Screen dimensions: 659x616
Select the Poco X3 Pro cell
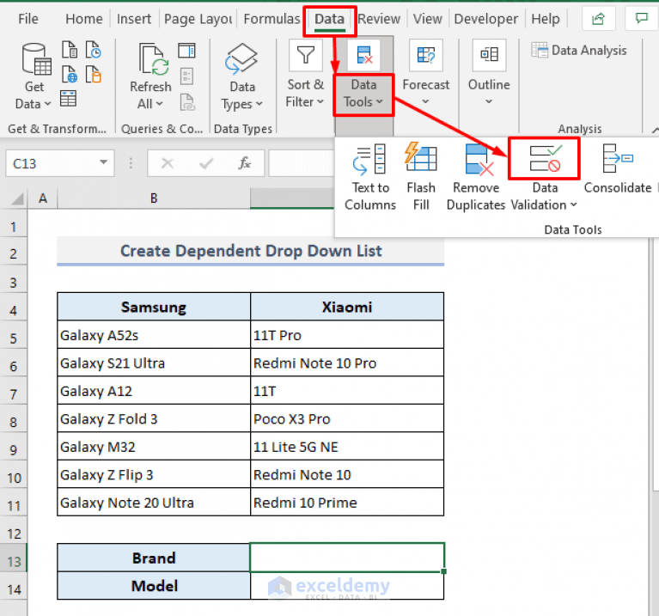pyautogui.click(x=347, y=419)
